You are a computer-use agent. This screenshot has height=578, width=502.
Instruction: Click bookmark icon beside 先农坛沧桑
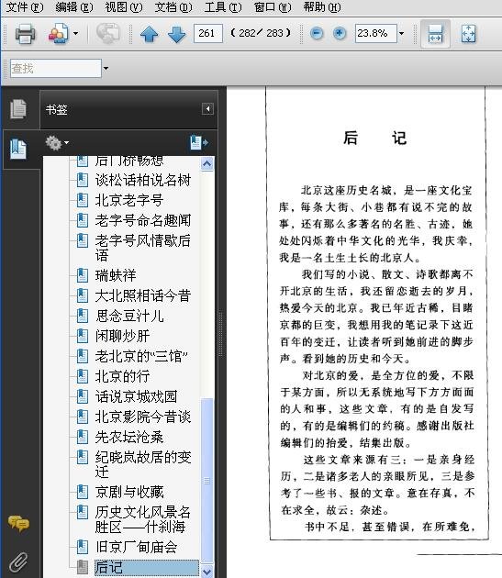tap(83, 437)
